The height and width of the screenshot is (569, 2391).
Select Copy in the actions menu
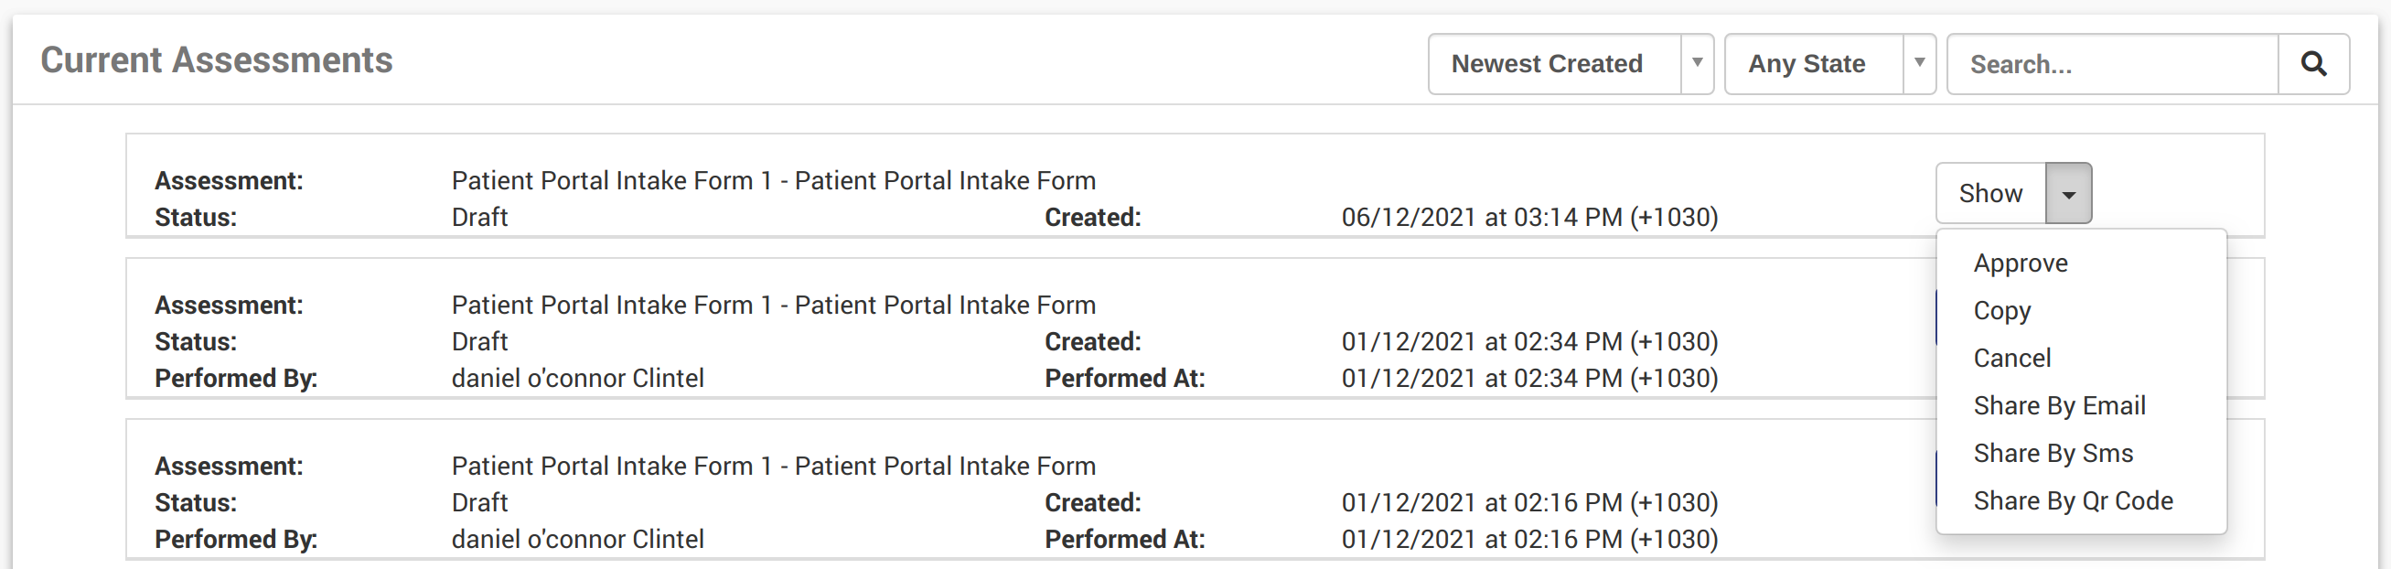point(2001,311)
